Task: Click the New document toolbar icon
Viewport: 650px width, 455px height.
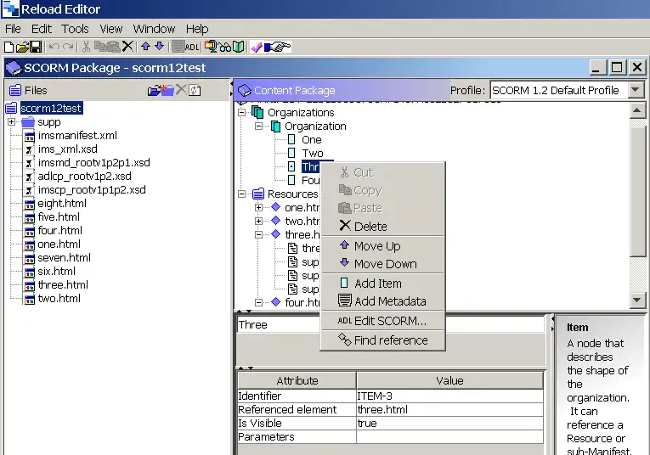Action: 10,47
